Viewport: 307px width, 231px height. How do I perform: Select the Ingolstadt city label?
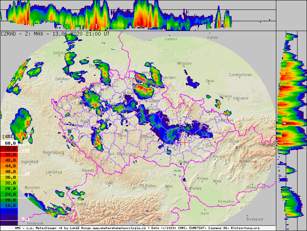(30, 162)
